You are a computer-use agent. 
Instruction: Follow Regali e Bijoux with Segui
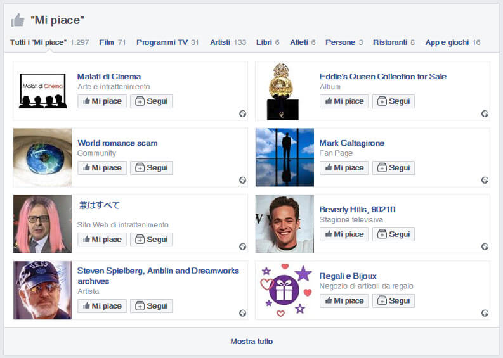[x=394, y=300]
